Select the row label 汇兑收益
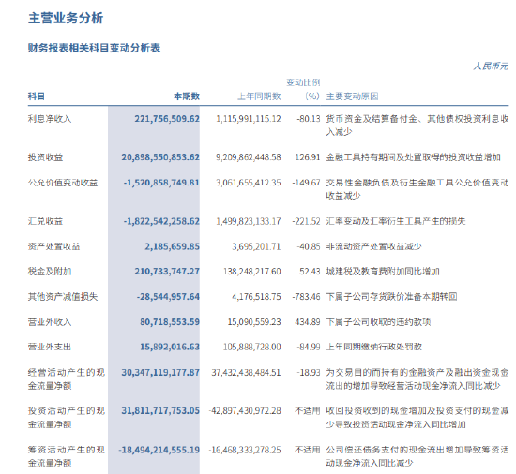 pyautogui.click(x=45, y=221)
